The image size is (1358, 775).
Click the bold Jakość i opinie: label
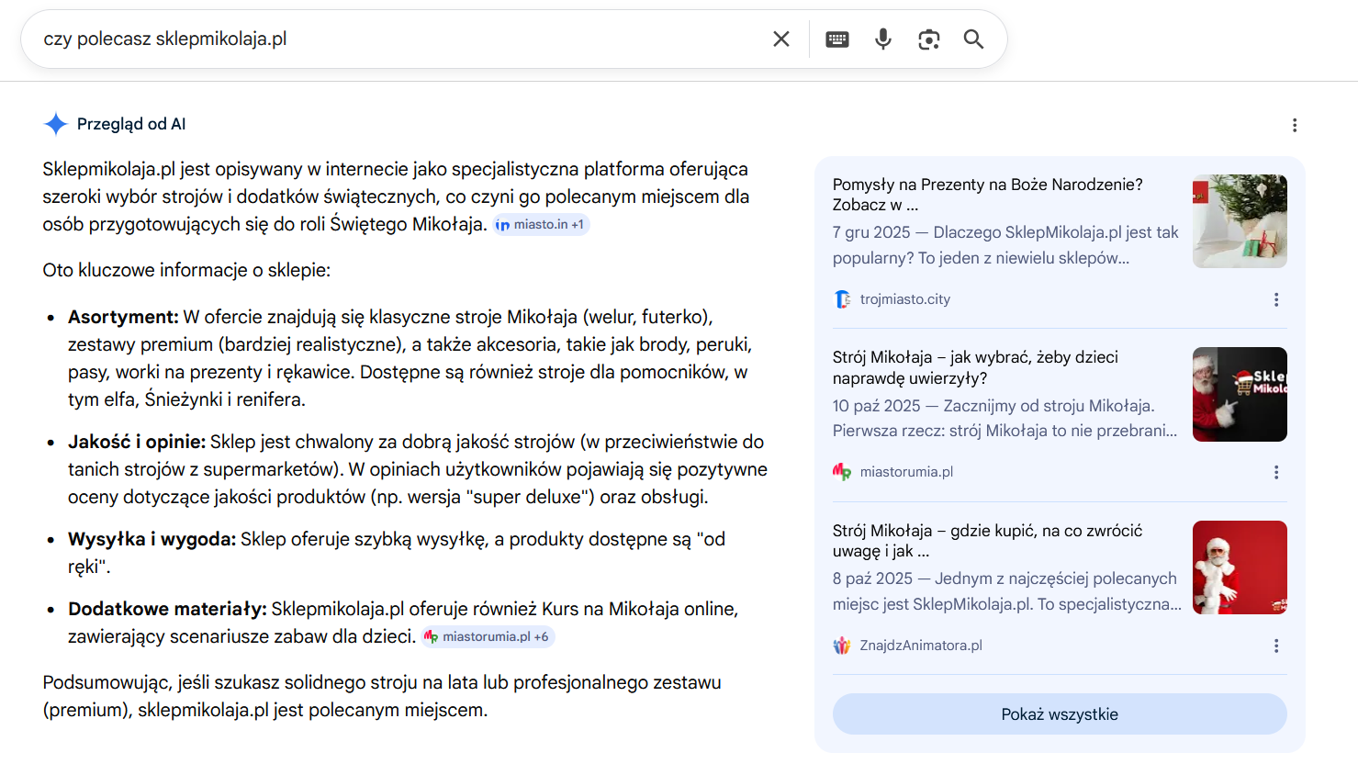[137, 442]
